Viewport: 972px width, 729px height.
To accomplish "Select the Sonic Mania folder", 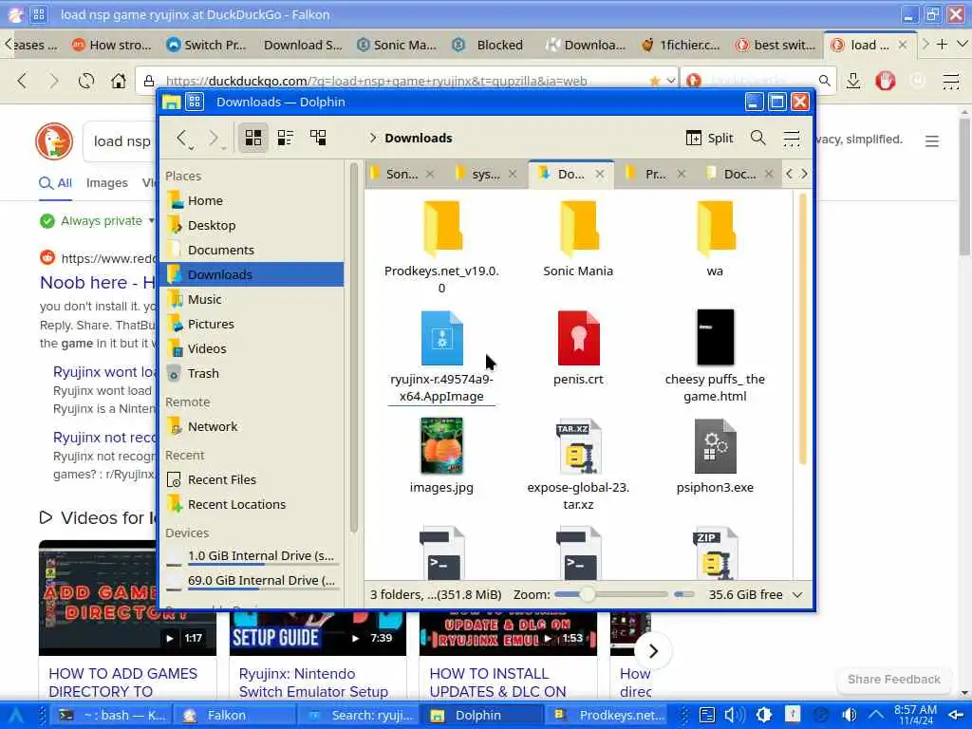I will (578, 239).
